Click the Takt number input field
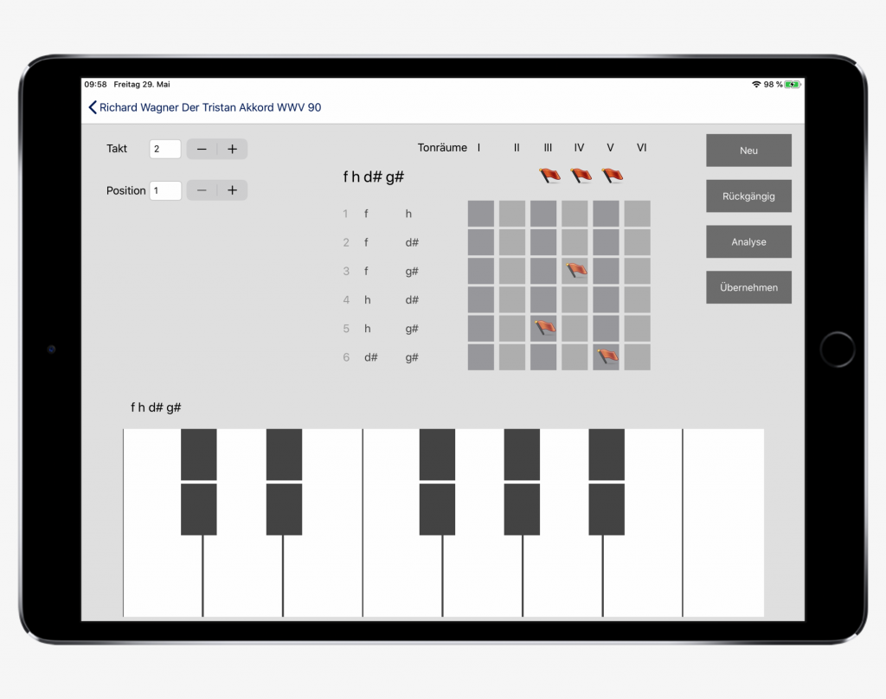Viewport: 886px width, 699px height. 164,149
